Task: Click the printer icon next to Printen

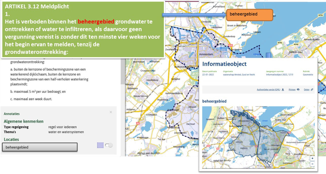Action: (298, 90)
